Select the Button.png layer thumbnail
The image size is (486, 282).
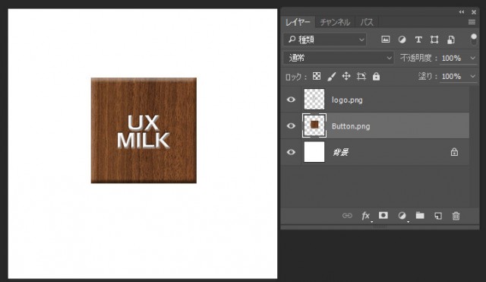(314, 125)
